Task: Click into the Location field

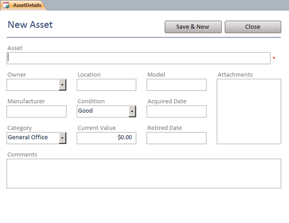Action: [107, 85]
